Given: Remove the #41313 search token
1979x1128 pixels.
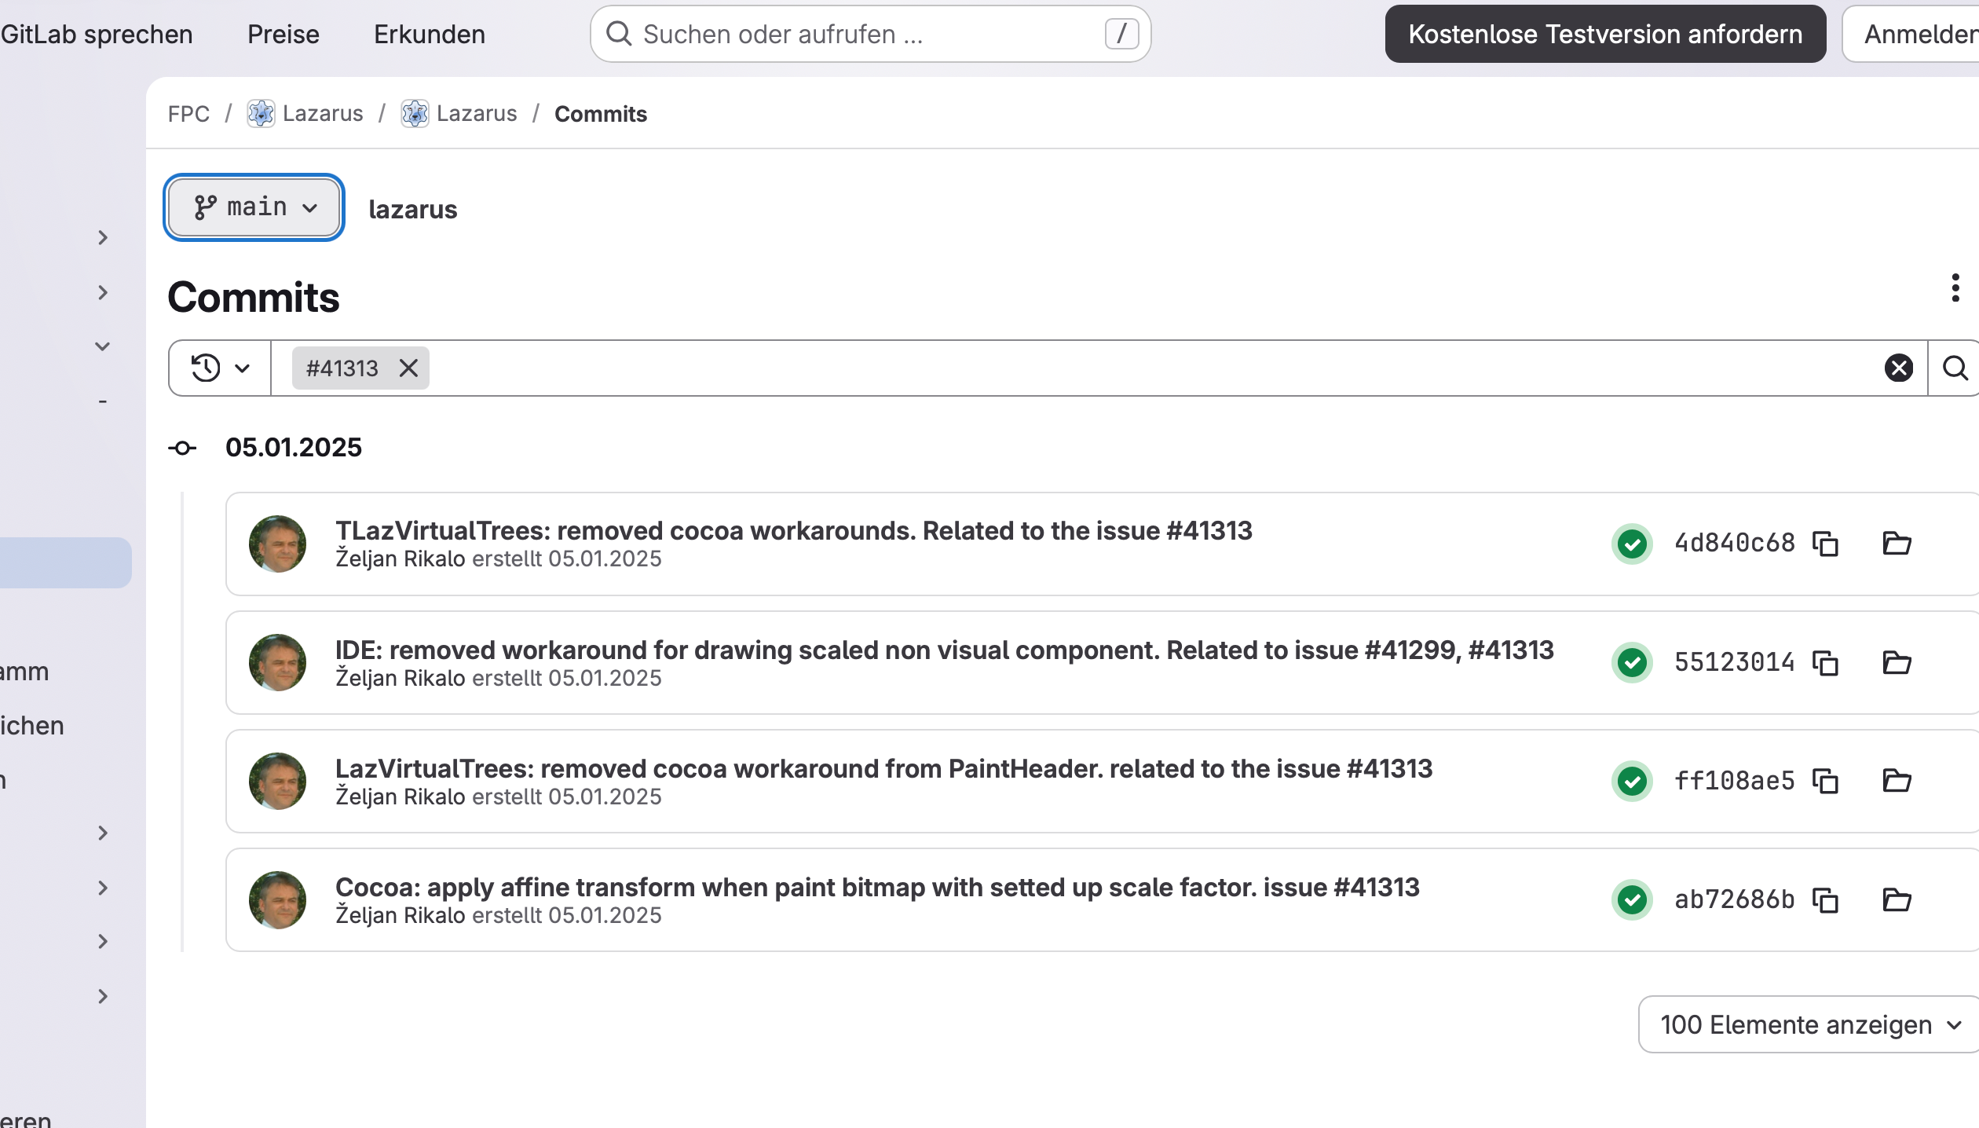Looking at the screenshot, I should [408, 368].
